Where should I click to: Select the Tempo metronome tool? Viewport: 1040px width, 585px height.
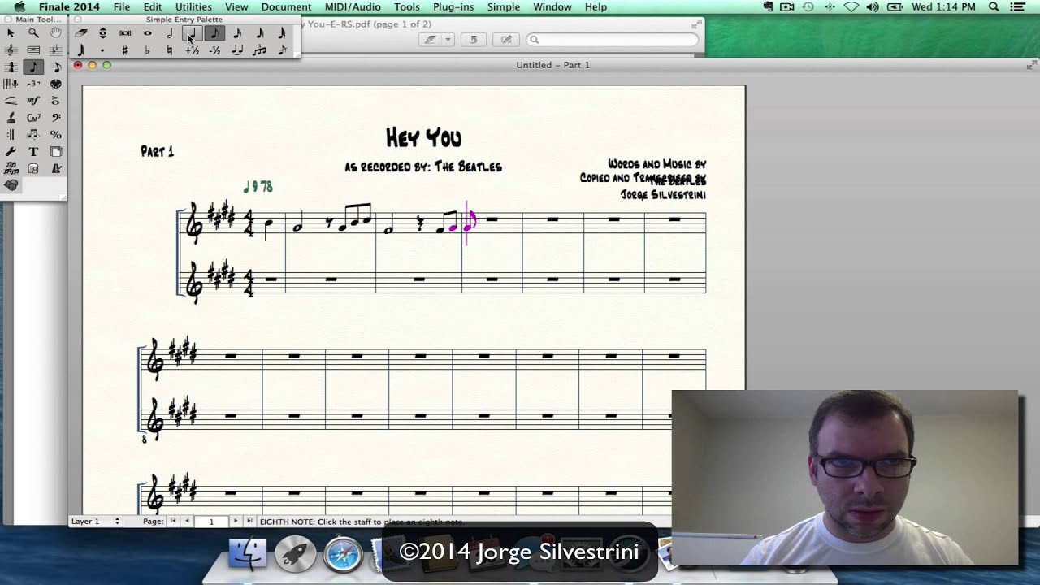(x=55, y=168)
